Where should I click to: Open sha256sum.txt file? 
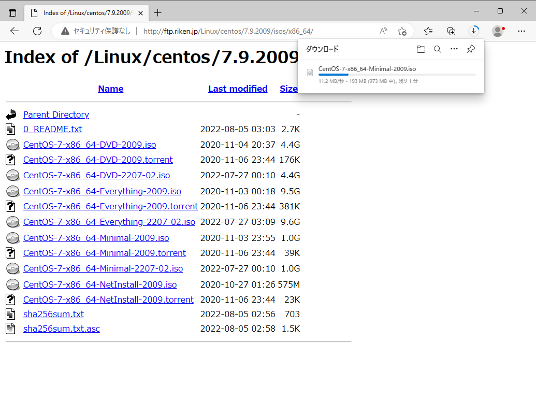point(53,314)
